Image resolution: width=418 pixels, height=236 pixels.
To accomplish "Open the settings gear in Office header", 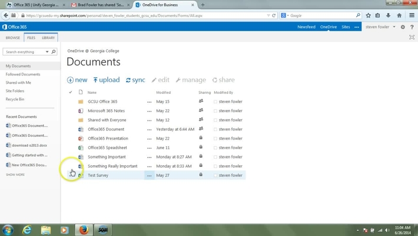I will tap(403, 27).
